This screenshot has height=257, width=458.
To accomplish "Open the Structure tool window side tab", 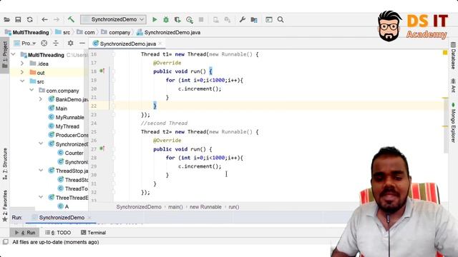I will click(5, 163).
